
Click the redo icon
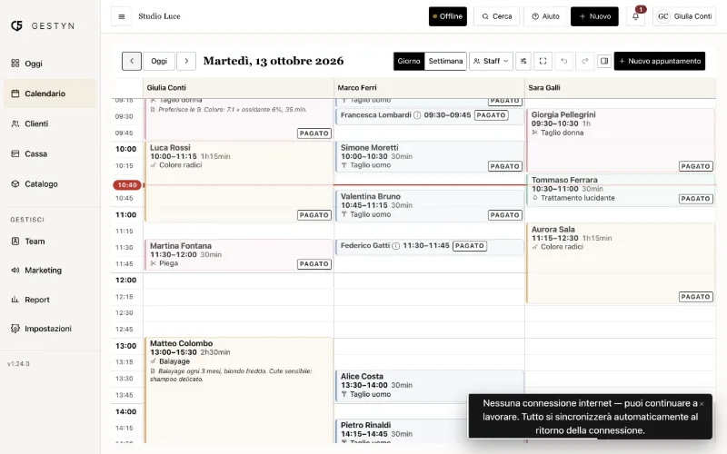tap(584, 61)
